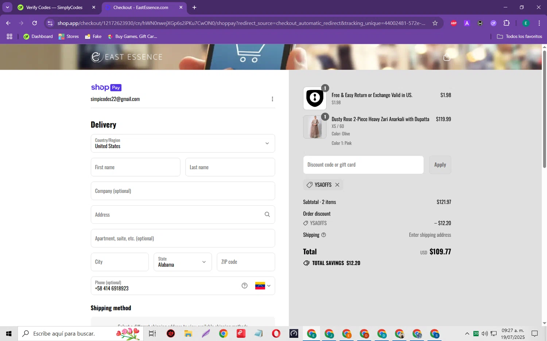Open File Explorer from taskbar
The image size is (547, 341).
[188, 333]
